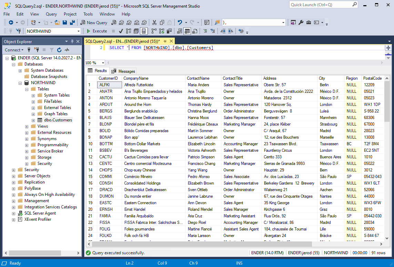Switch to the Messages tab
The image size is (394, 267).
click(x=123, y=71)
